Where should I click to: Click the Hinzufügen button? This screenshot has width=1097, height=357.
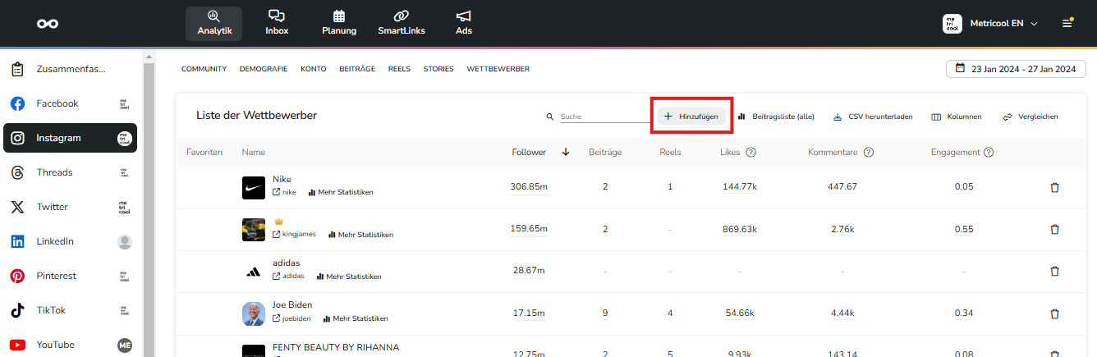pos(691,117)
